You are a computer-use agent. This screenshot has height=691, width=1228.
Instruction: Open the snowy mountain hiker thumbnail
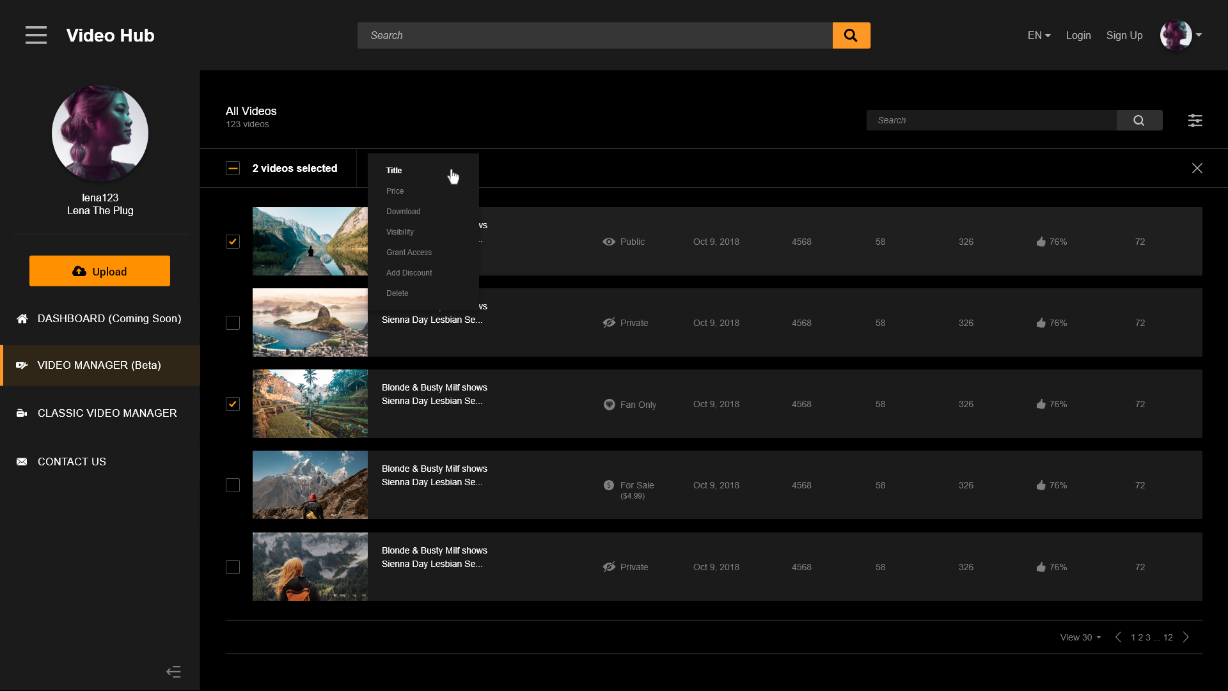pyautogui.click(x=310, y=485)
